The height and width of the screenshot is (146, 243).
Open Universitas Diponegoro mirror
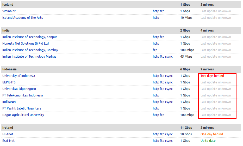point(19,89)
